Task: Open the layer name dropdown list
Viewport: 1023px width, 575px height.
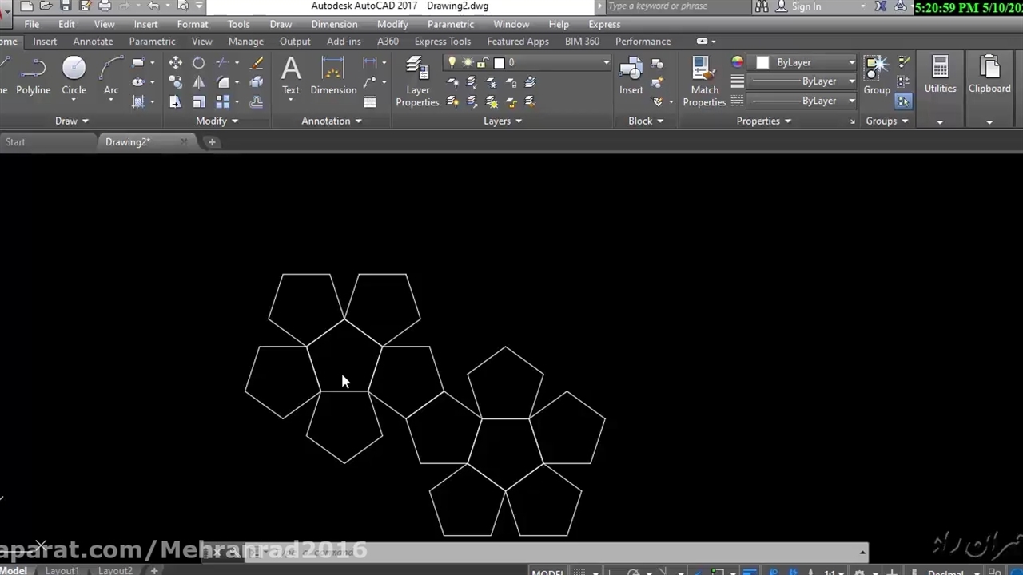Action: pyautogui.click(x=606, y=63)
